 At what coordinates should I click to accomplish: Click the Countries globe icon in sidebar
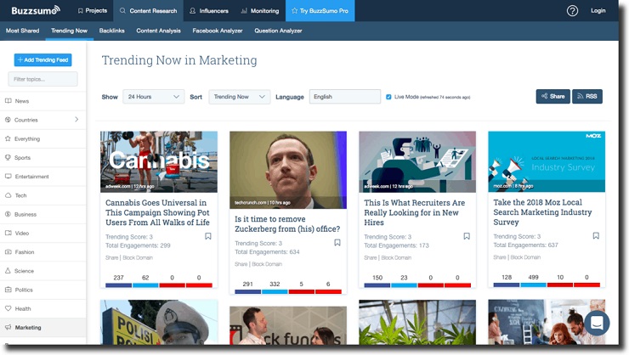click(8, 120)
